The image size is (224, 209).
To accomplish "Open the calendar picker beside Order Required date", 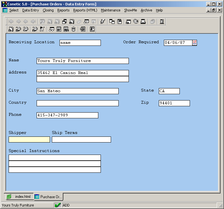I will pyautogui.click(x=195, y=43).
